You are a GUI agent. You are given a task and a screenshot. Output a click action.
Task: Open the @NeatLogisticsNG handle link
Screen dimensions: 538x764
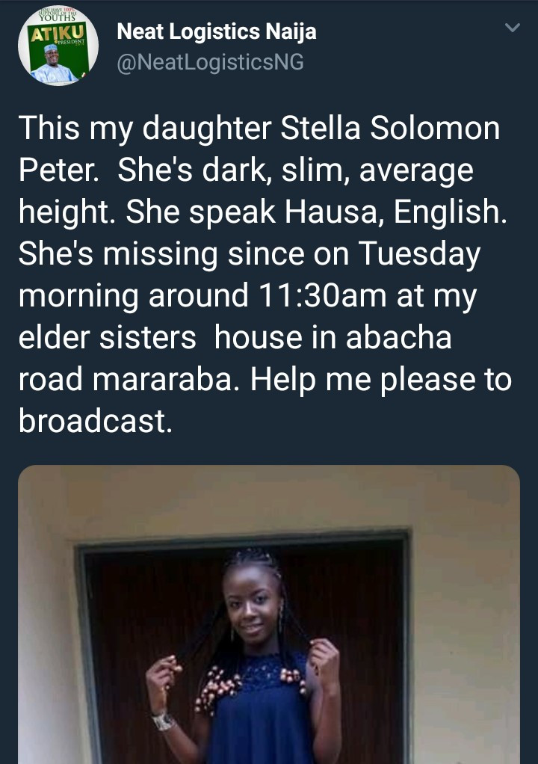click(x=211, y=63)
